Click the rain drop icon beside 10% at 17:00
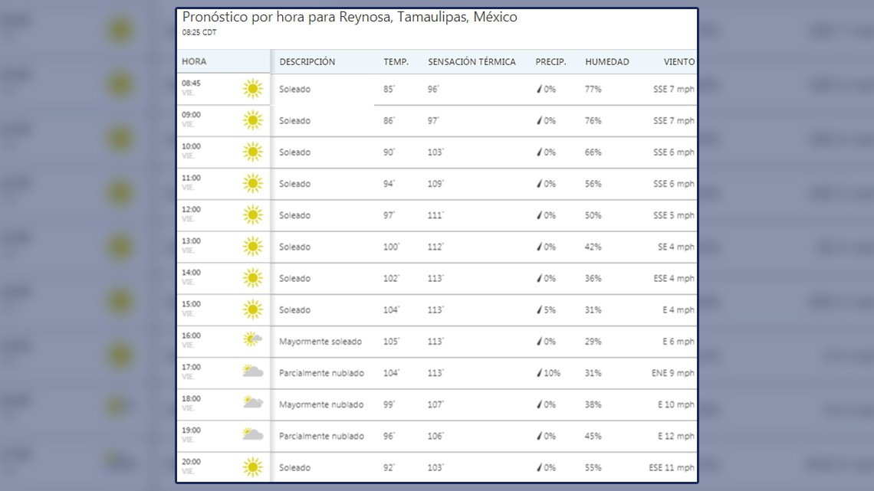874x491 pixels. (539, 372)
